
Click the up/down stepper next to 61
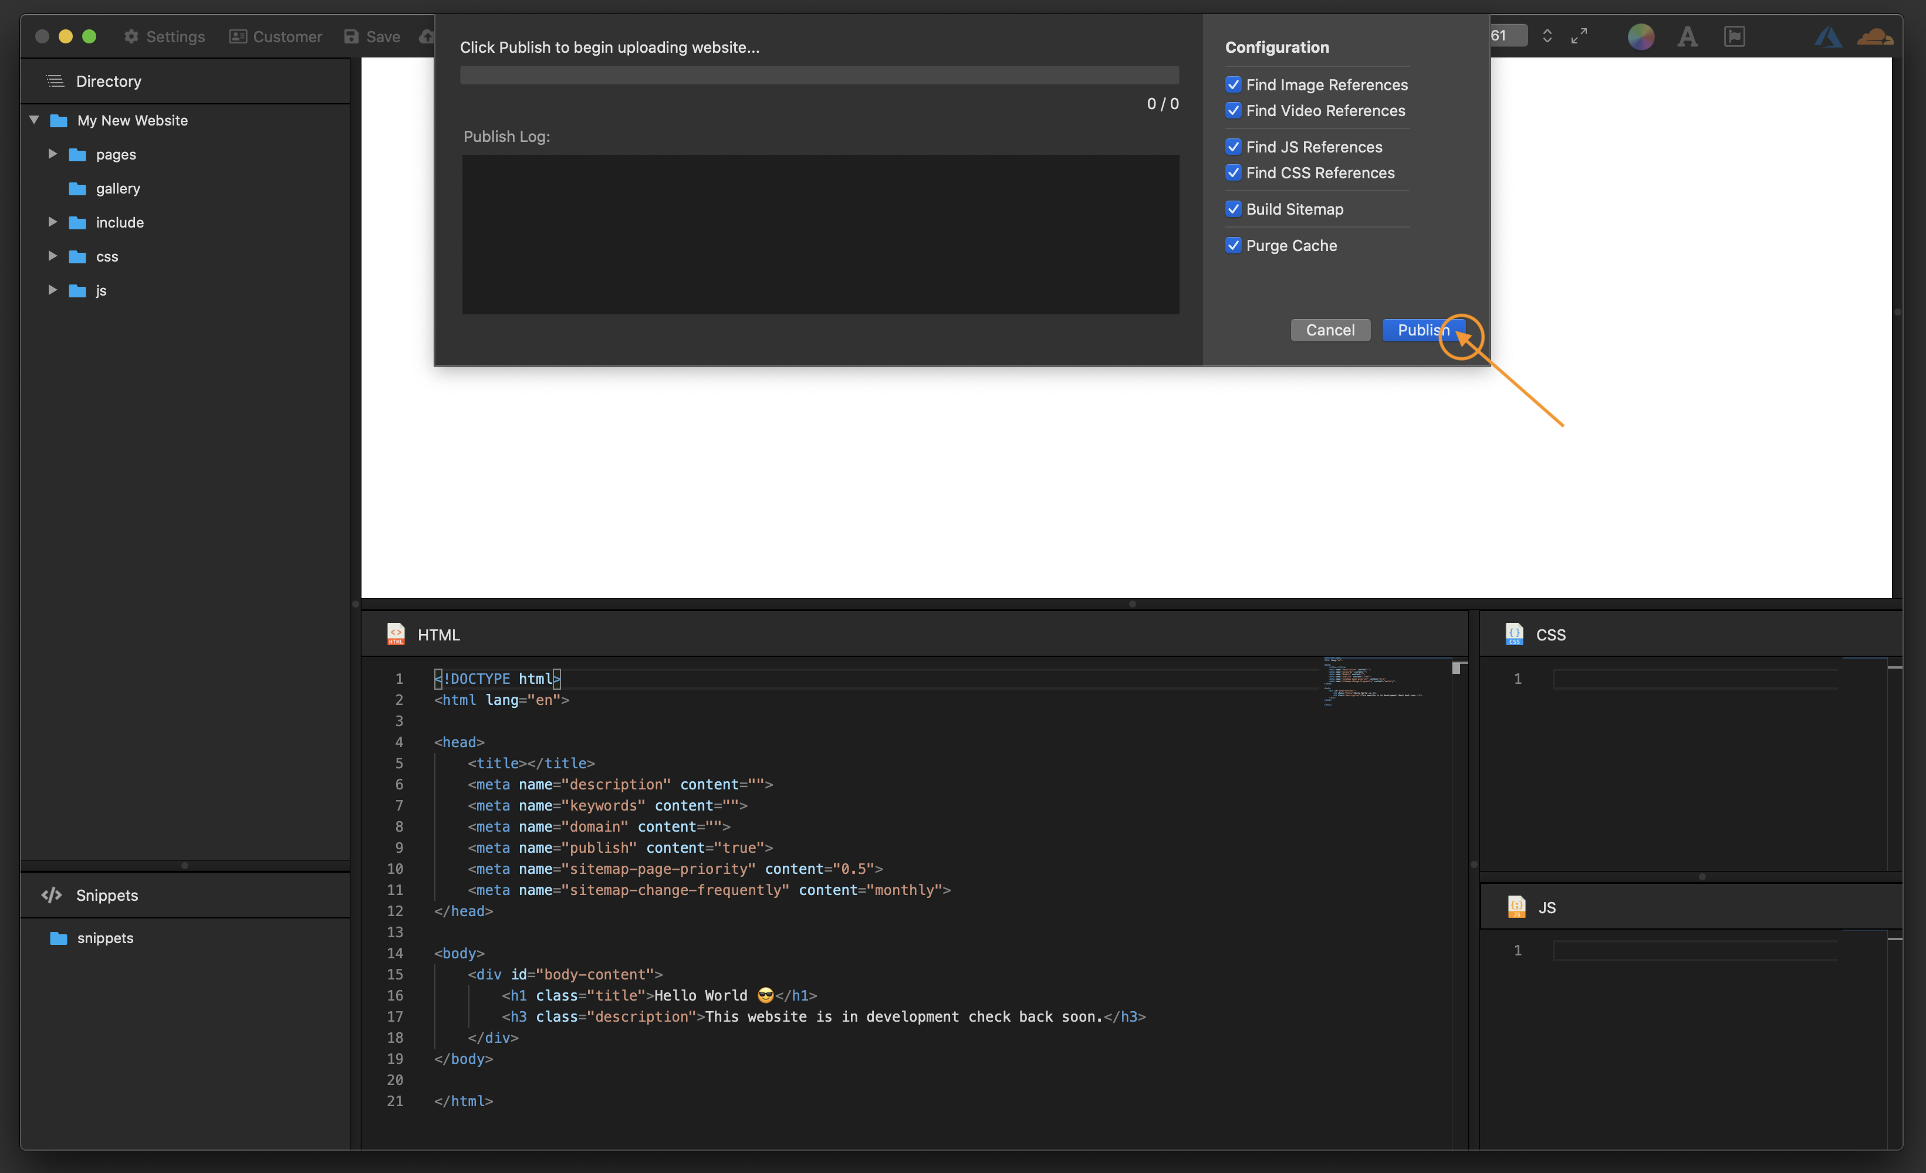[x=1547, y=36]
